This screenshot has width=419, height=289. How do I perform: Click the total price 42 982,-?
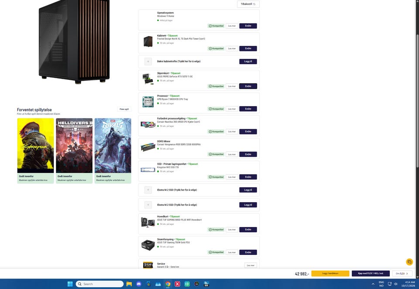click(302, 274)
